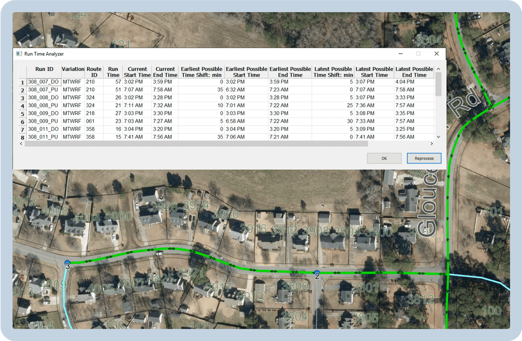Select stop marker 3 on the map
The image size is (522, 341).
[x=67, y=264]
